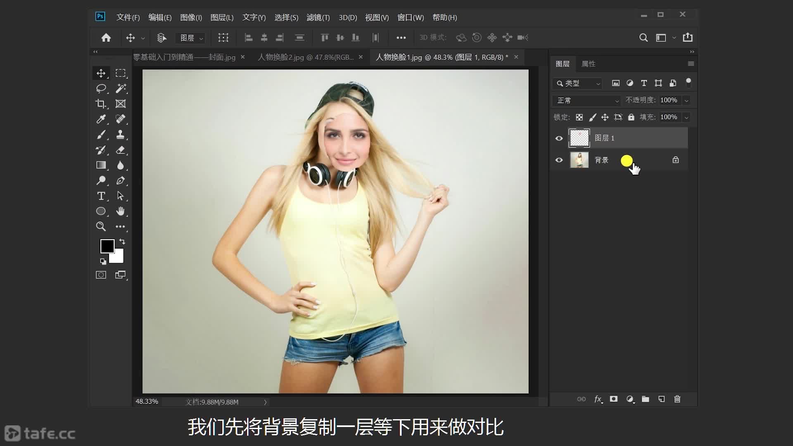
Task: Open the 填充 fill slider dropdown
Action: (x=686, y=117)
